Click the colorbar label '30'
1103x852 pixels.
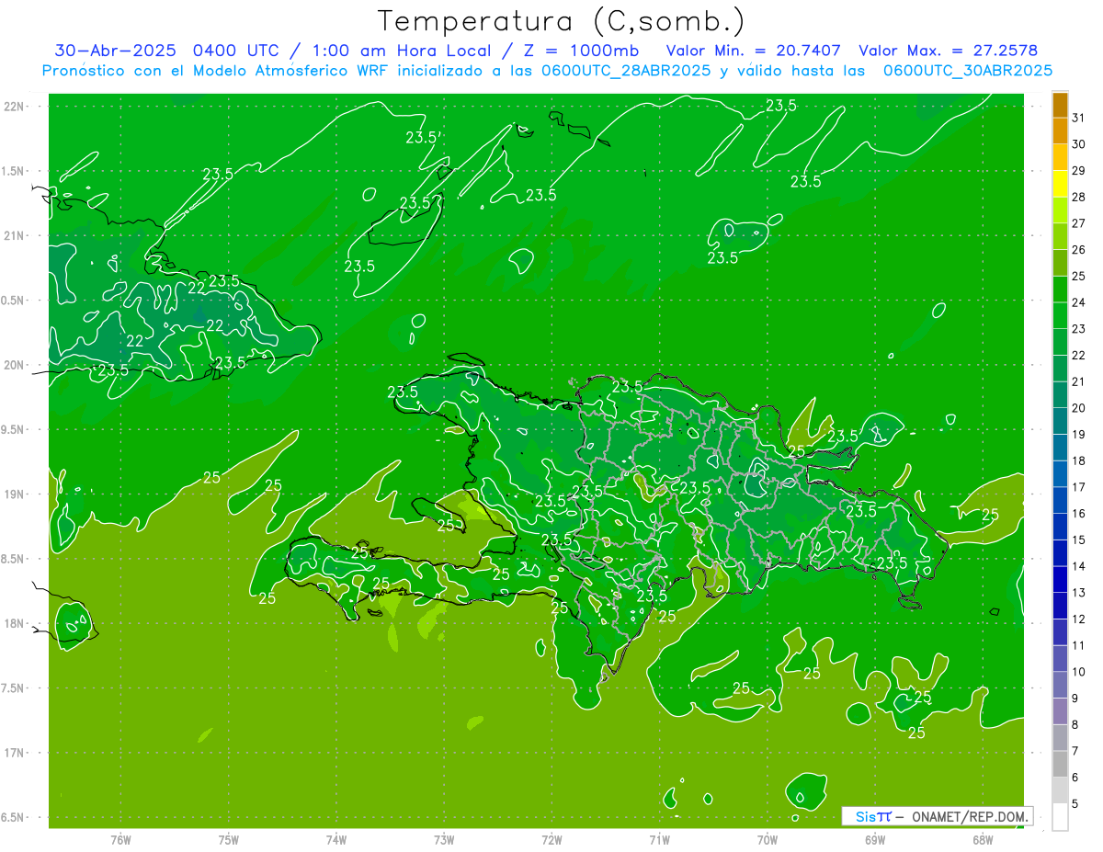(1079, 144)
